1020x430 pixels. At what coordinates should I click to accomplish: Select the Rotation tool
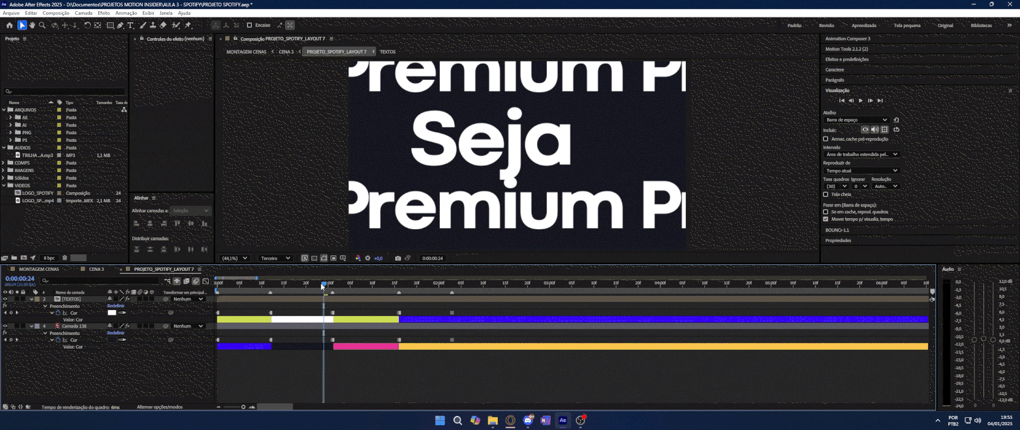(87, 25)
